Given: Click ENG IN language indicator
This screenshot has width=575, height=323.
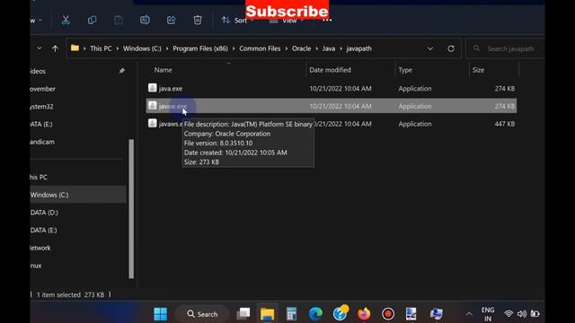Looking at the screenshot, I should [488, 314].
